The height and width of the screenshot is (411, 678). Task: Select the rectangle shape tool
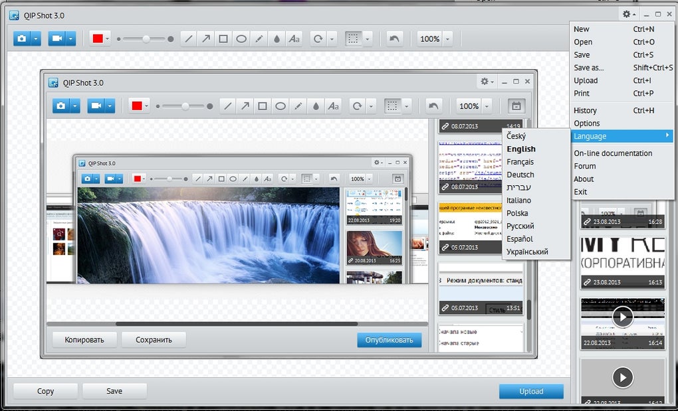point(223,39)
